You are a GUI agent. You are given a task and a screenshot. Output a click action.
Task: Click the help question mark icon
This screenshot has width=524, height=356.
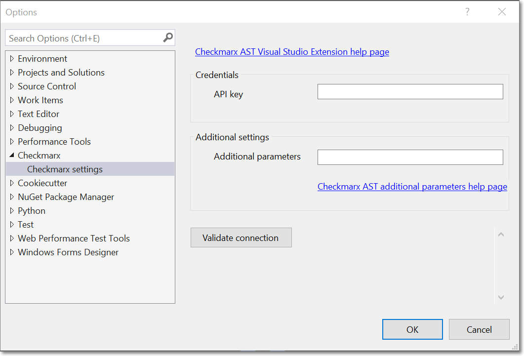467,12
